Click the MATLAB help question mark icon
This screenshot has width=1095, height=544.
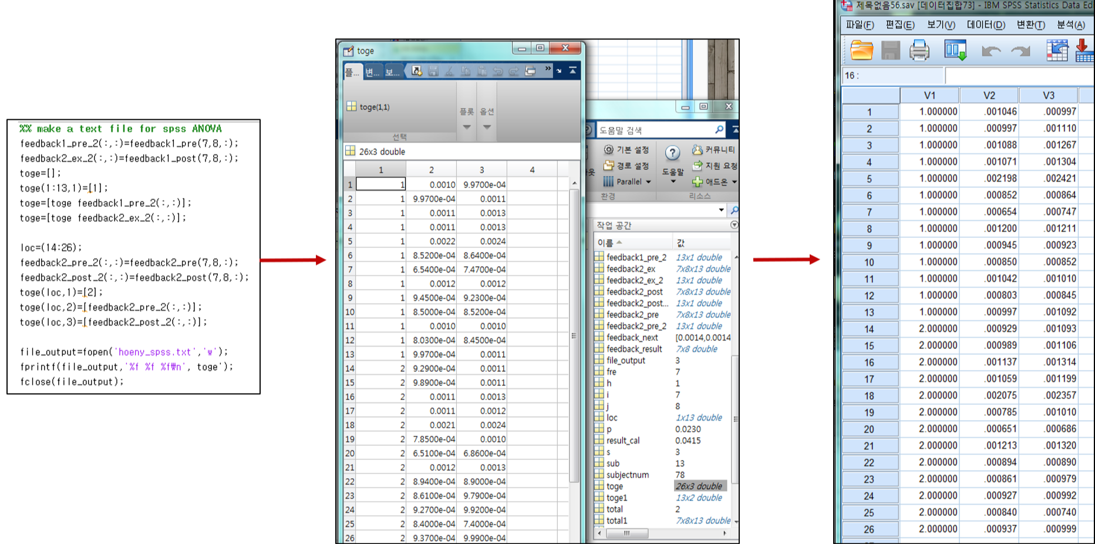(x=672, y=153)
